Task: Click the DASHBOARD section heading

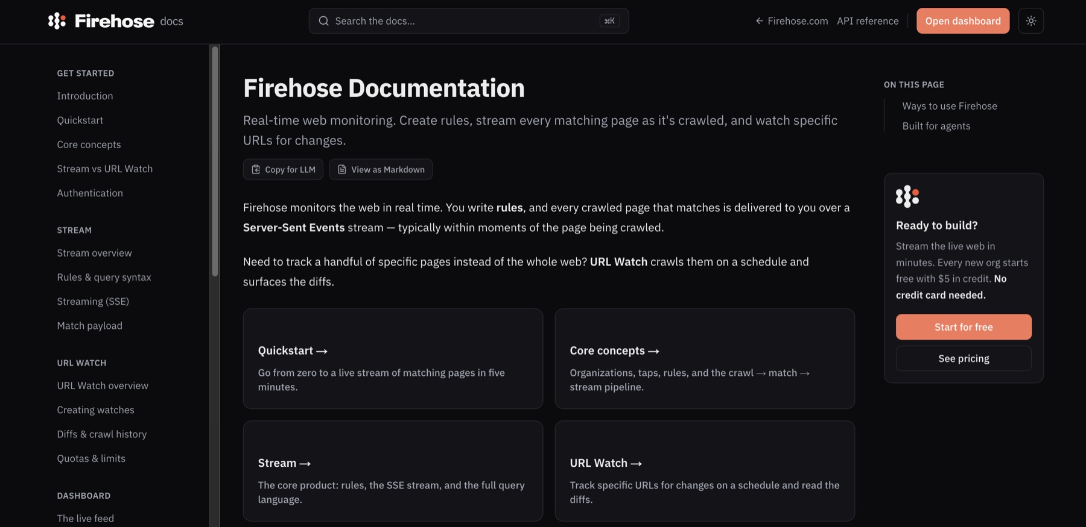Action: click(x=84, y=496)
